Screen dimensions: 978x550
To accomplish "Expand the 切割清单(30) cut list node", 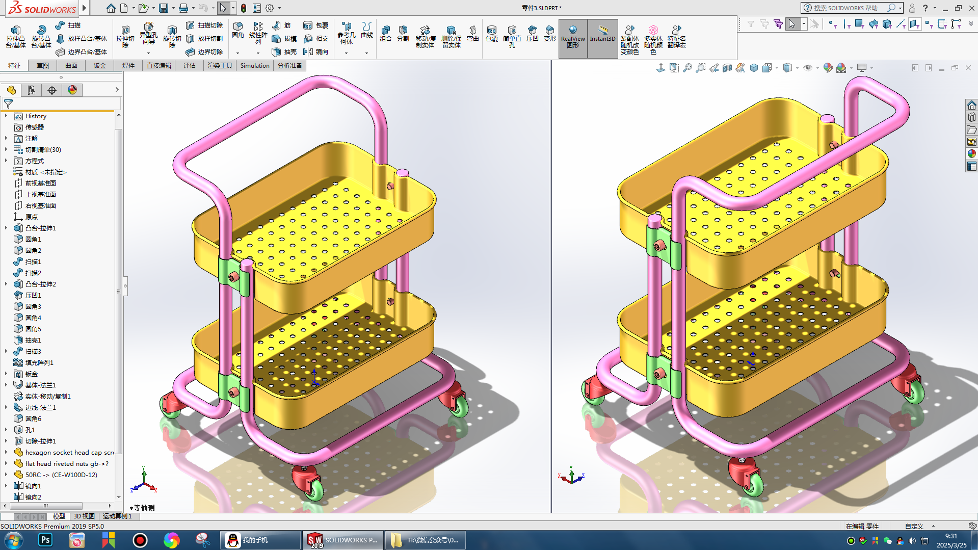I will pos(6,150).
